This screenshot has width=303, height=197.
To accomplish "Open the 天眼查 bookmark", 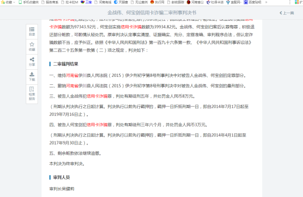I will (x=121, y=3).
